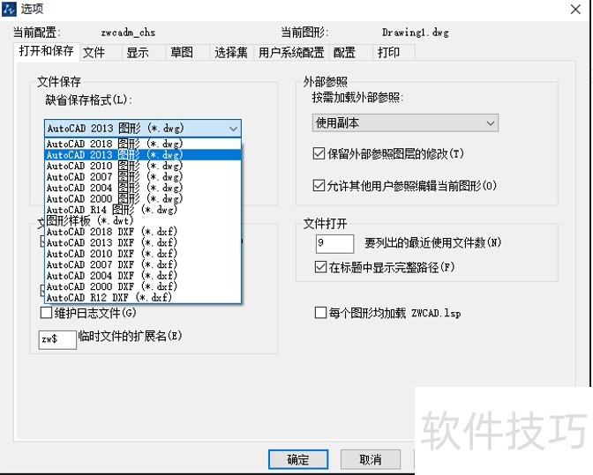Select AutoCAD 2007 DXF (*.dxf)
Image resolution: width=593 pixels, height=475 pixels.
(143, 264)
